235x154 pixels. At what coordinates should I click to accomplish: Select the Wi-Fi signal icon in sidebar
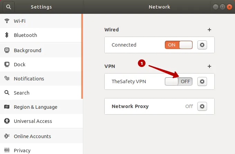[7, 21]
